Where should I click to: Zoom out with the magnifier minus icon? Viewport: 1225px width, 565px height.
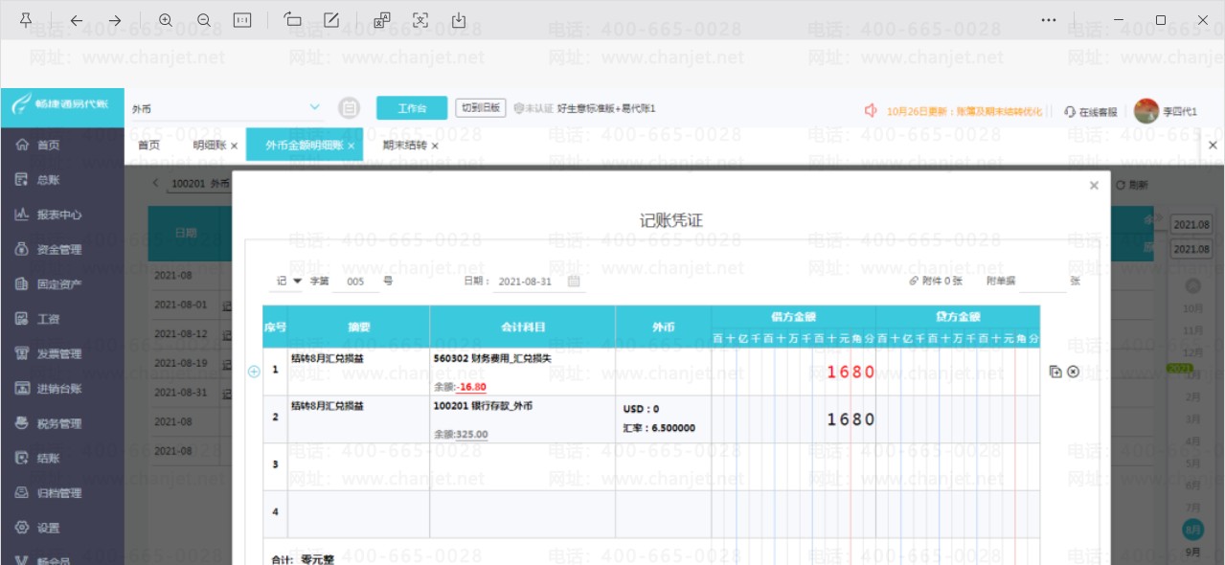(x=204, y=20)
